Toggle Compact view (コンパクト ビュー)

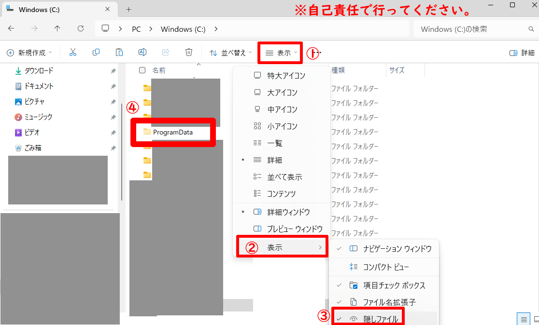(383, 267)
